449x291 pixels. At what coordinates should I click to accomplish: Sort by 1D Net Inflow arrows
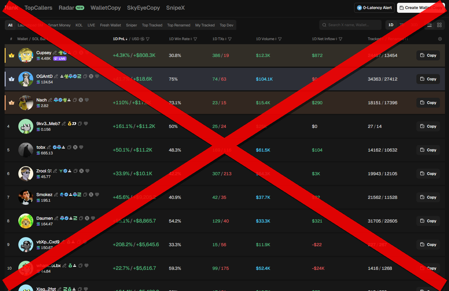336,39
